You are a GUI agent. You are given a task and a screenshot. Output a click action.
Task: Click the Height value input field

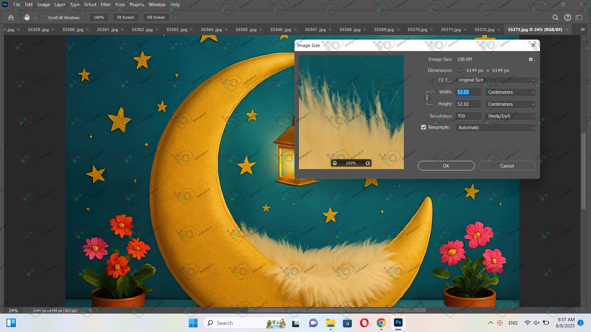468,104
